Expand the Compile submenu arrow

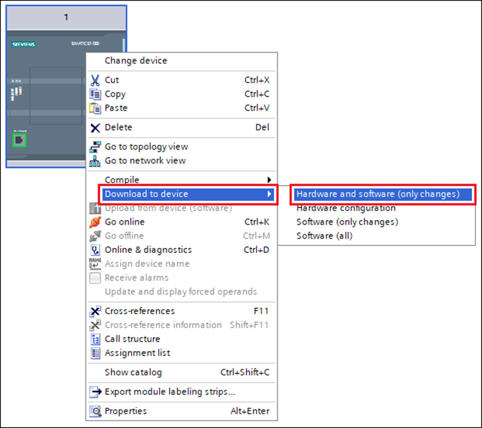point(269,179)
